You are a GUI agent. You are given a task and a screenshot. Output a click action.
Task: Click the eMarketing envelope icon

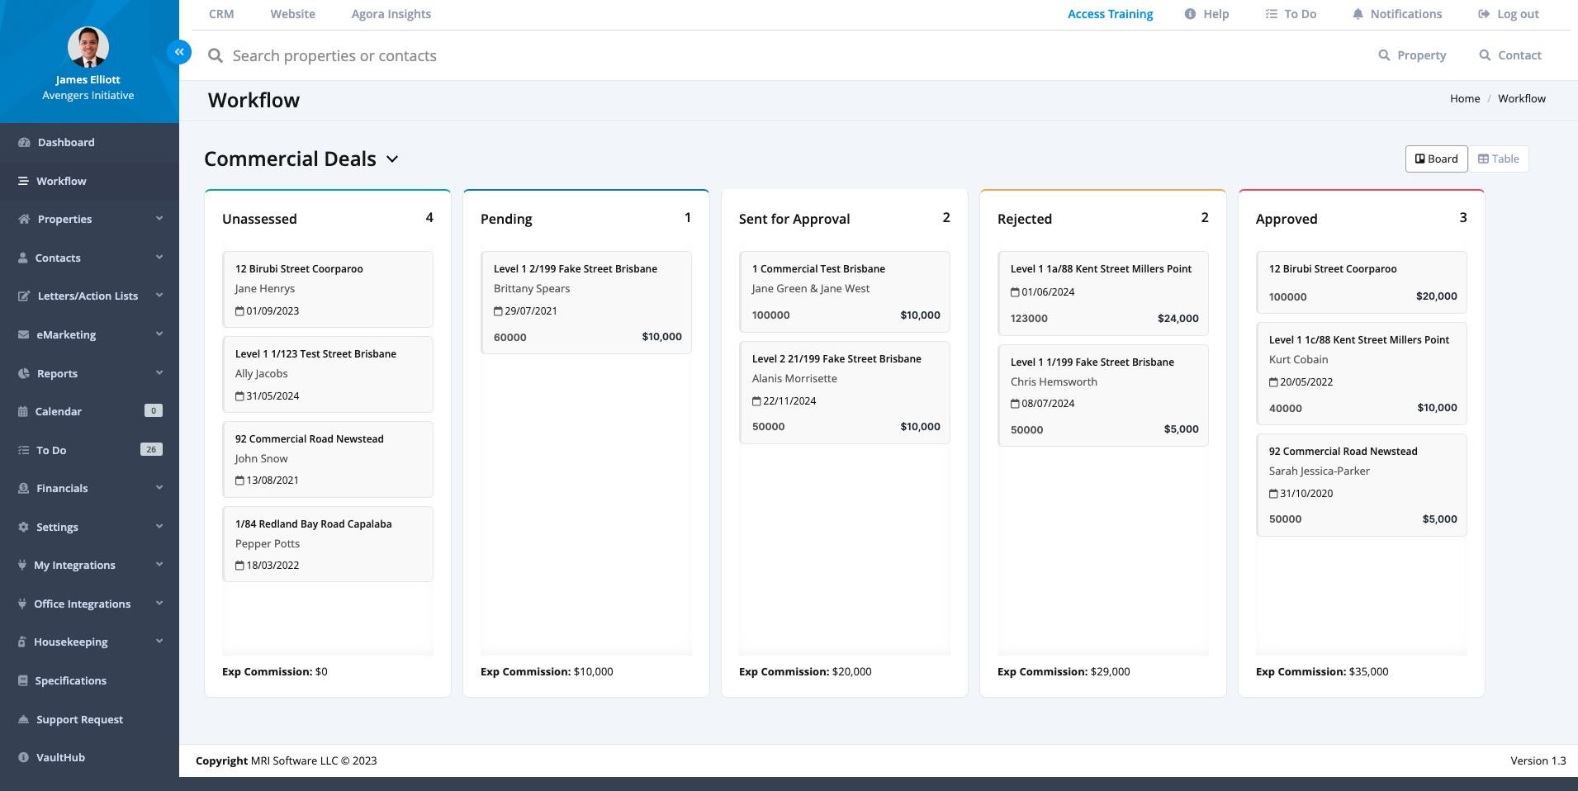pyautogui.click(x=23, y=334)
